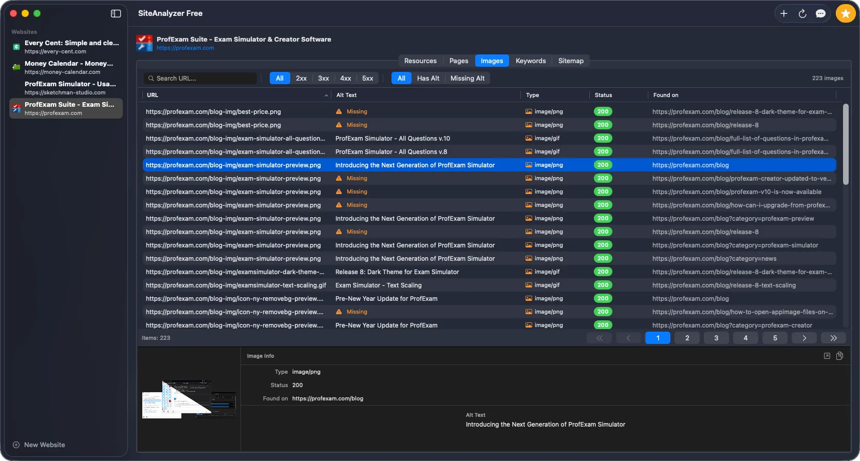Go to page 4
This screenshot has height=461, width=860.
[745, 338]
